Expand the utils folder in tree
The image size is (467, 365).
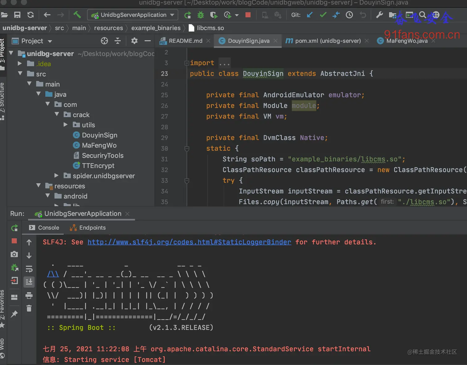coord(65,125)
